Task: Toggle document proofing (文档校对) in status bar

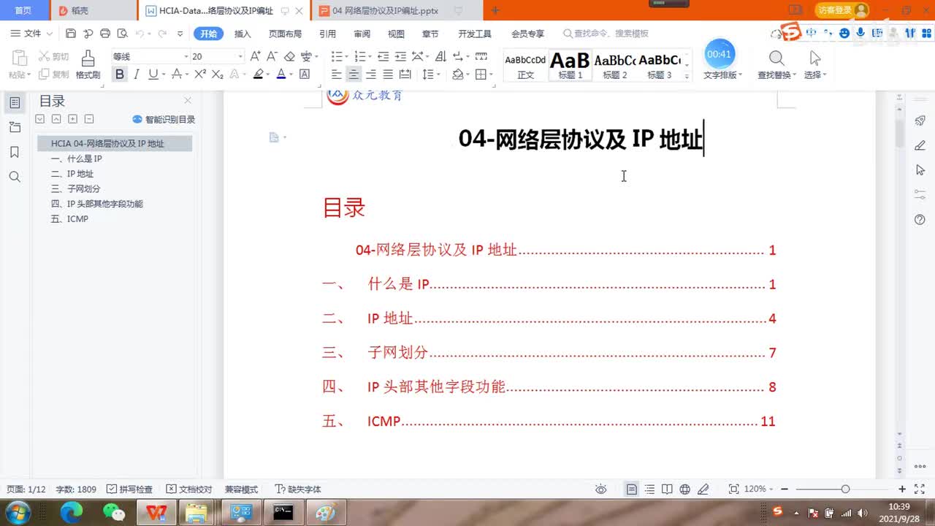Action: 189,489
